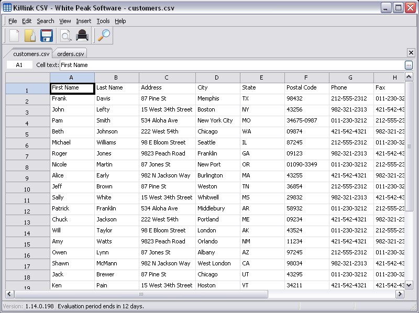The height and width of the screenshot is (313, 419).
Task: Click the A1 cell reference box
Action: pyautogui.click(x=20, y=65)
